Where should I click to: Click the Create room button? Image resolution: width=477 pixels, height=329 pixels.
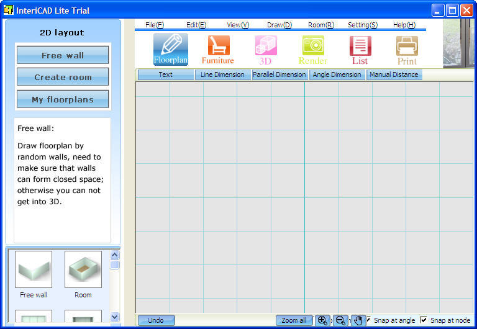tap(63, 77)
